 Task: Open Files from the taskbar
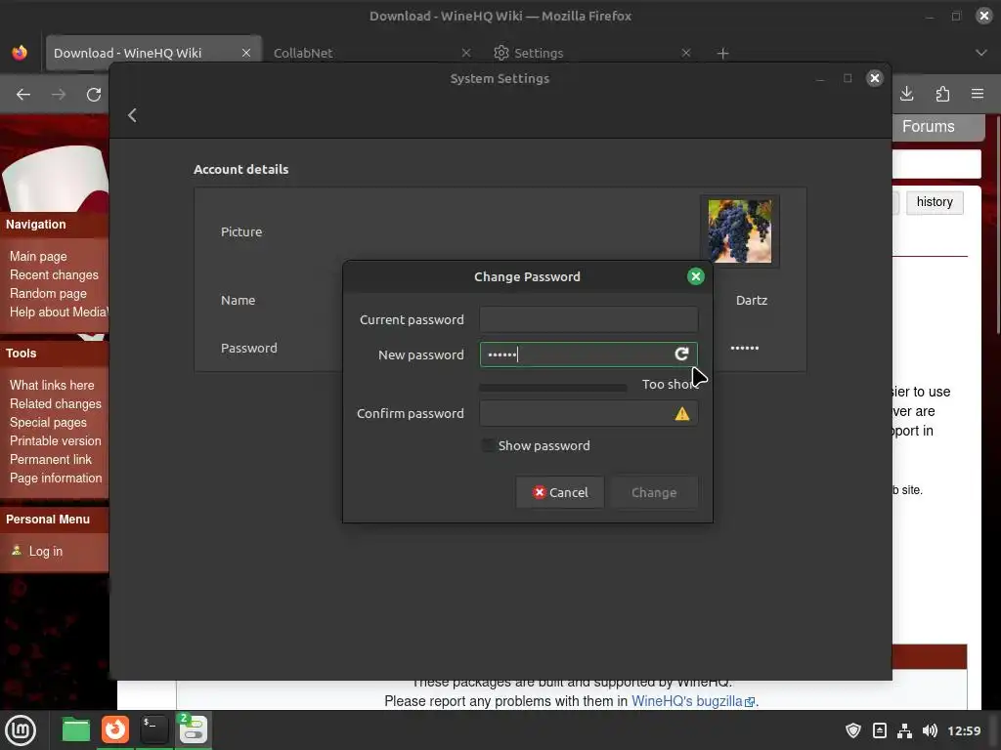click(x=76, y=729)
